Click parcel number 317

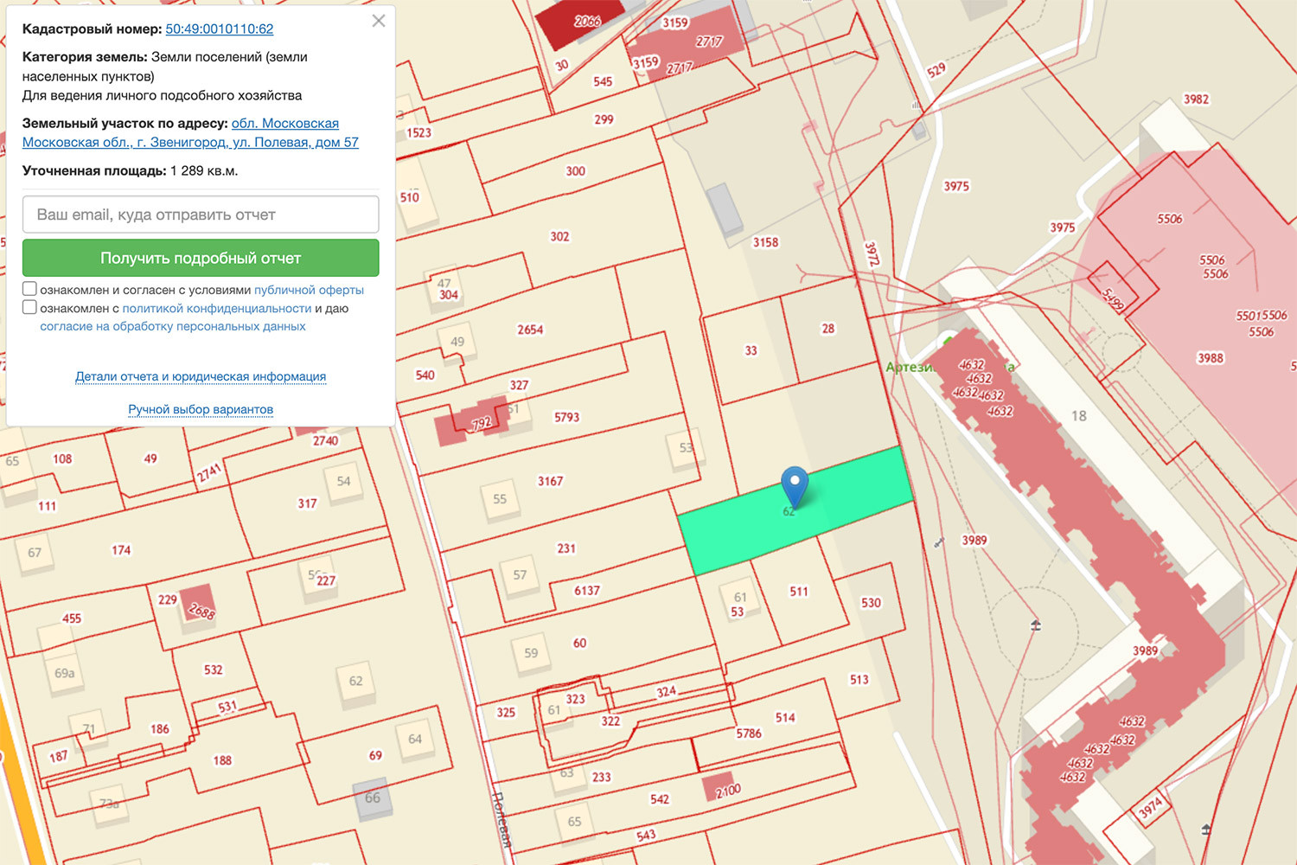(307, 503)
